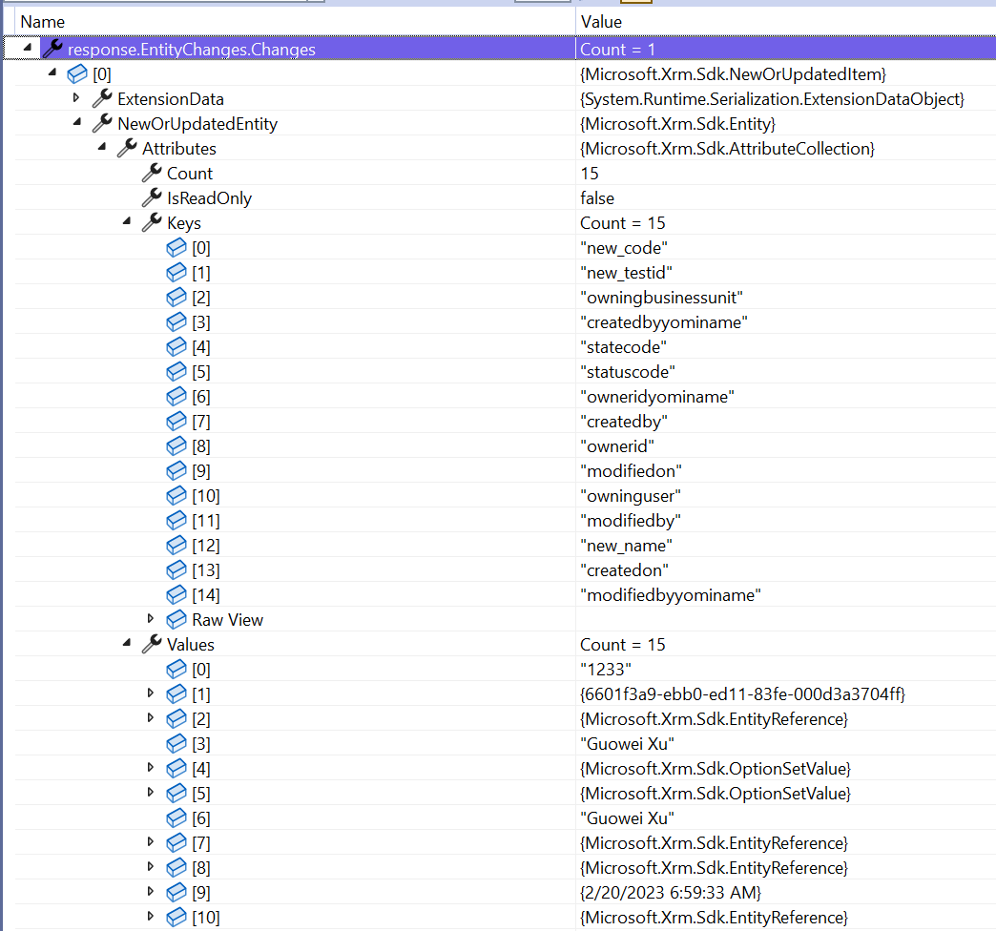This screenshot has width=996, height=931.
Task: Collapse the Keys collection
Action: (x=126, y=220)
